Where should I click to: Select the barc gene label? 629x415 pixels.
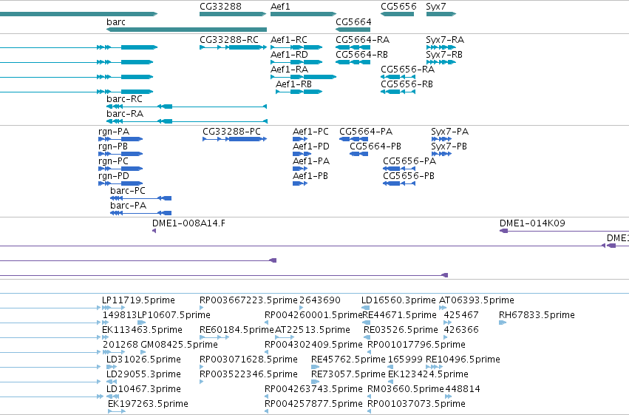pyautogui.click(x=116, y=21)
